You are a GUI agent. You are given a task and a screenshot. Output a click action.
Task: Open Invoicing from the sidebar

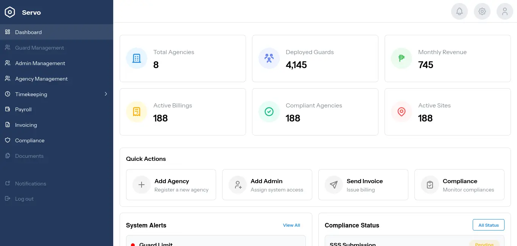tap(26, 125)
